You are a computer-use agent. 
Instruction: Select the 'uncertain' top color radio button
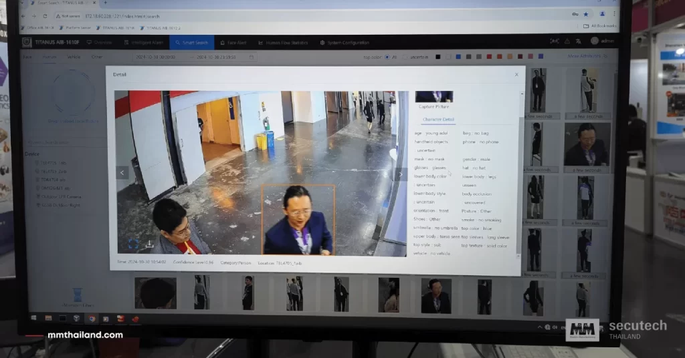405,57
